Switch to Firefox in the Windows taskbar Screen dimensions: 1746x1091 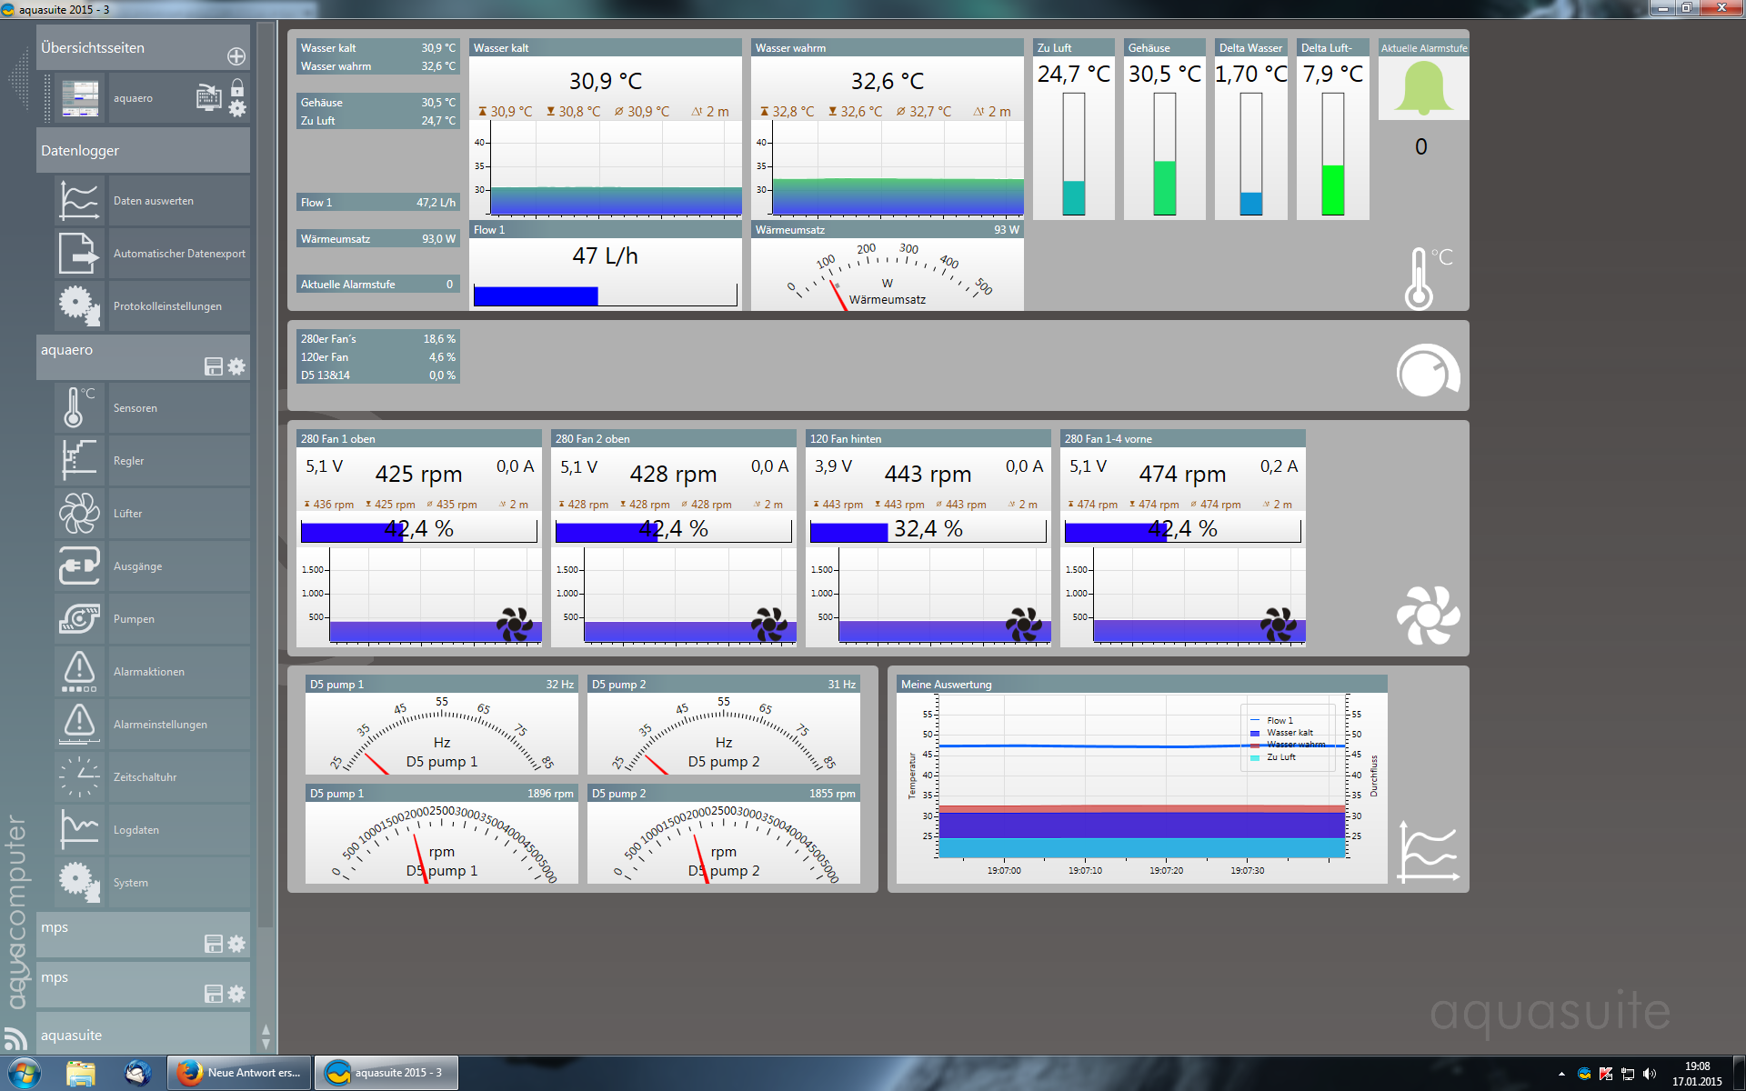pos(239,1073)
